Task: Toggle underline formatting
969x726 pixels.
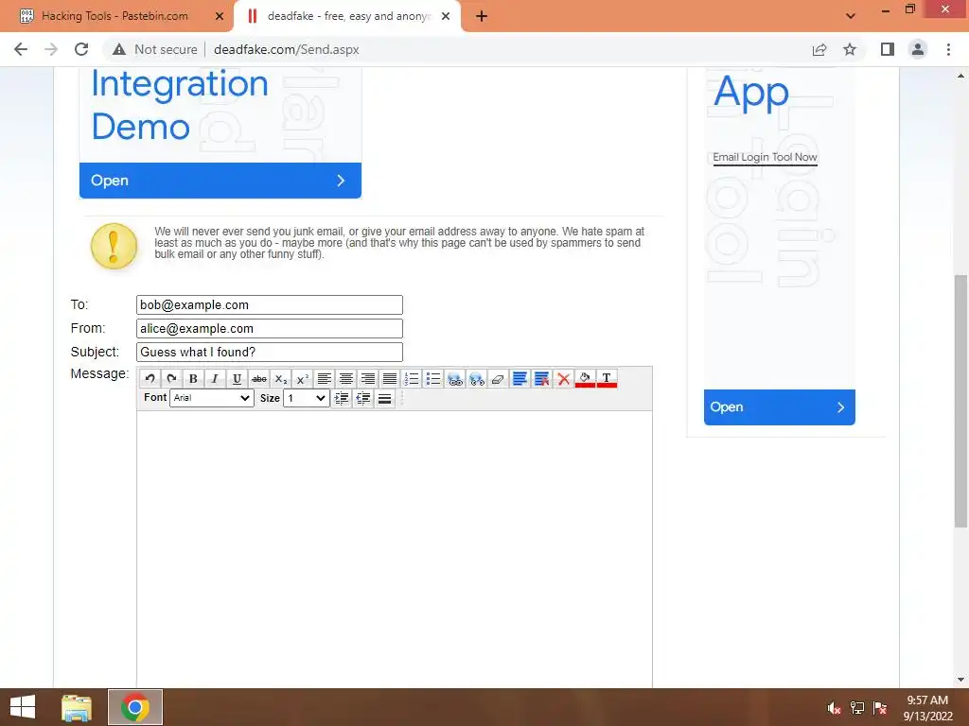Action: point(237,378)
